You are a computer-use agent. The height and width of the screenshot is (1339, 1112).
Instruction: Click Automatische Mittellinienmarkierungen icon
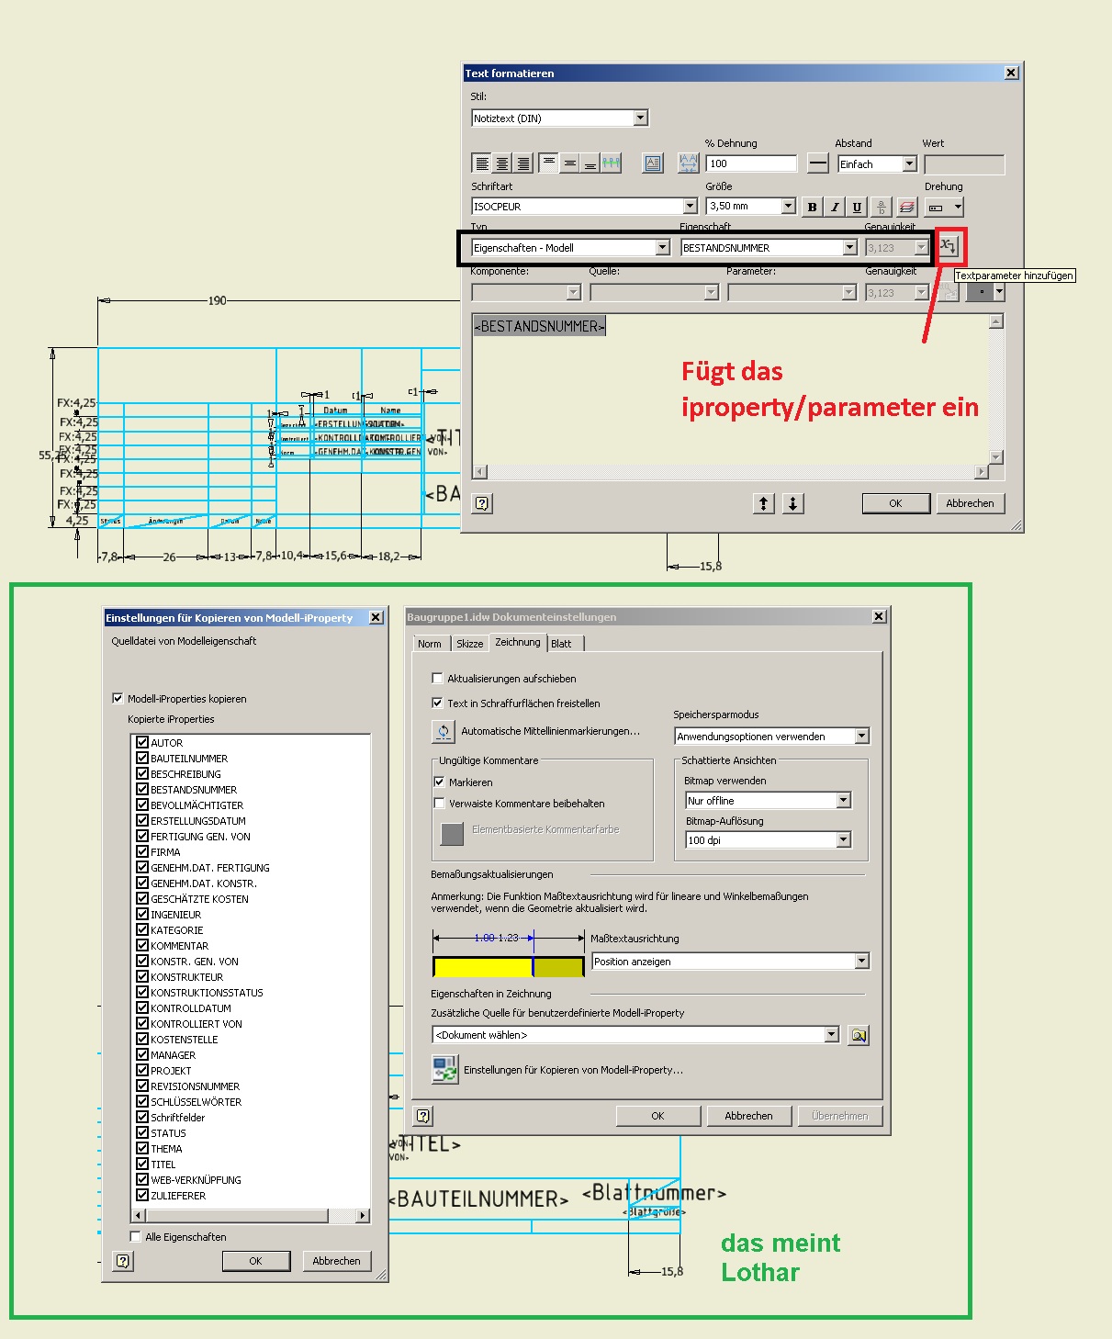click(444, 731)
